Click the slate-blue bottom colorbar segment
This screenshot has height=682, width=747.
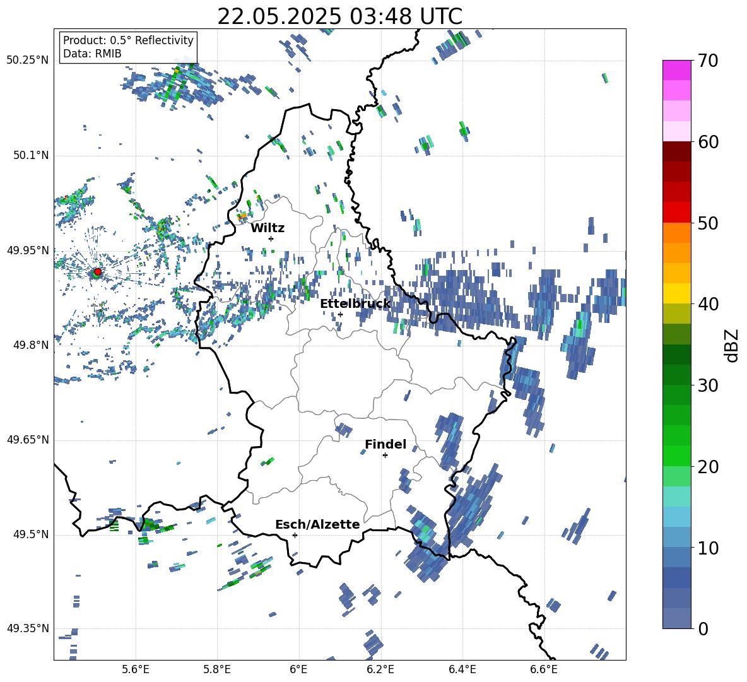(x=676, y=618)
